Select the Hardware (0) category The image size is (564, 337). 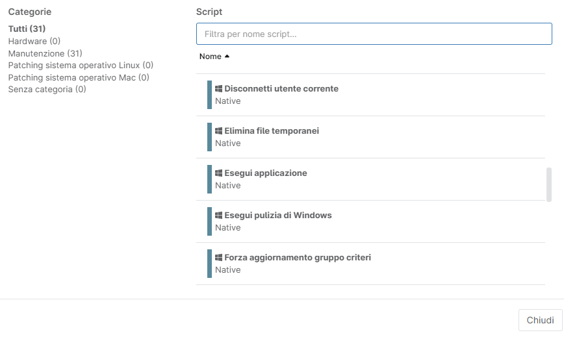[x=34, y=41]
